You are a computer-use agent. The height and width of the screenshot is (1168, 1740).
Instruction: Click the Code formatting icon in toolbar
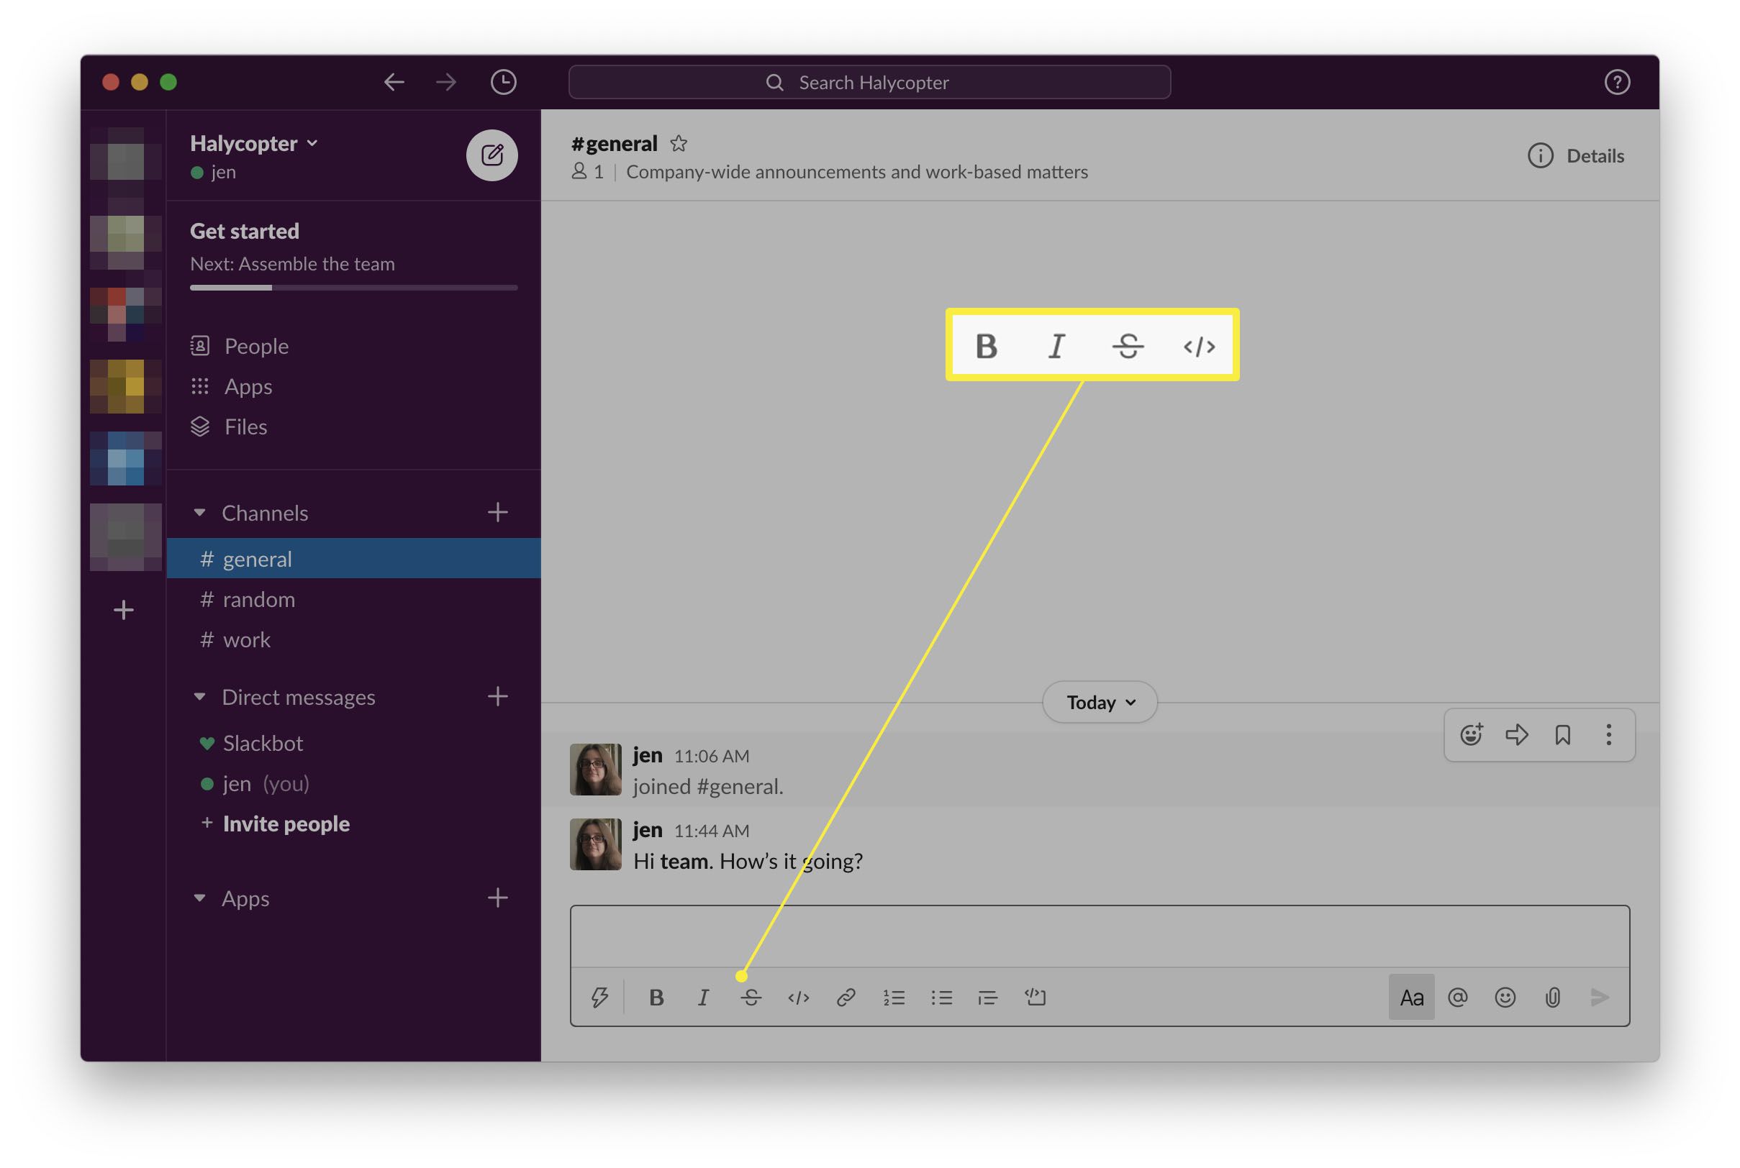tap(797, 998)
